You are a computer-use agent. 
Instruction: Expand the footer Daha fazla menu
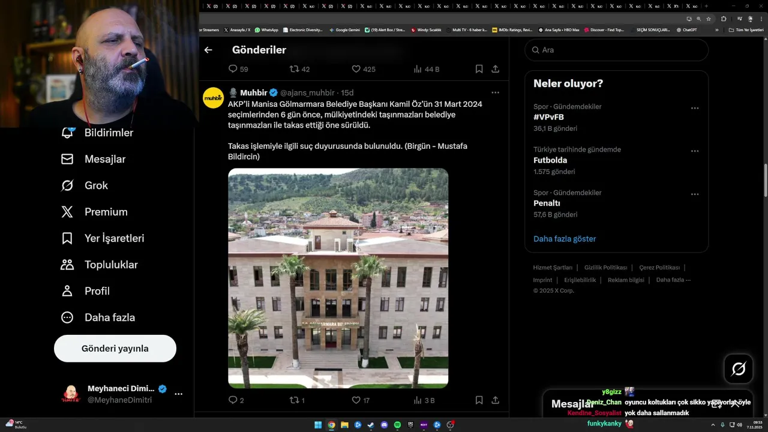pos(673,280)
